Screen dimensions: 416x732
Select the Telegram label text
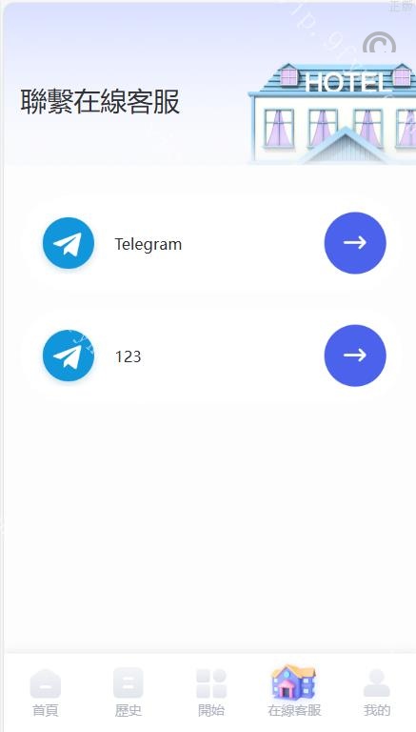pyautogui.click(x=149, y=244)
